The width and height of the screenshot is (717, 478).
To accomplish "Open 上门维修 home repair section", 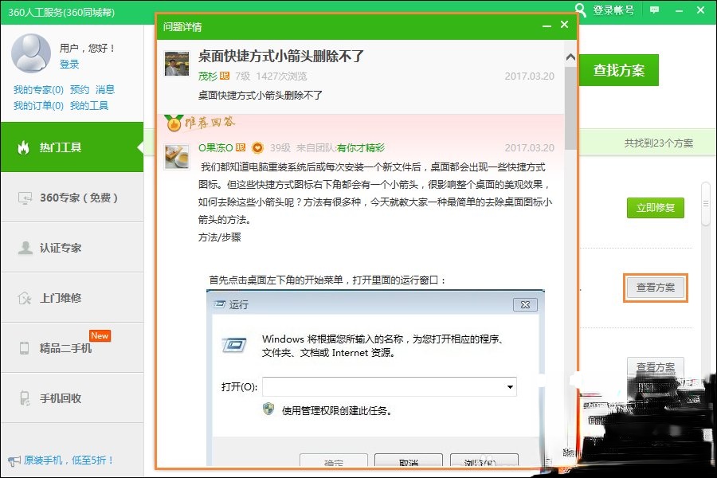I will [56, 296].
